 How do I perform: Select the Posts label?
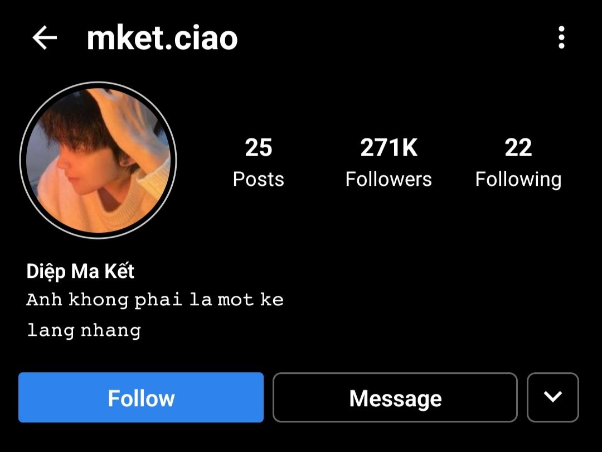point(259,179)
